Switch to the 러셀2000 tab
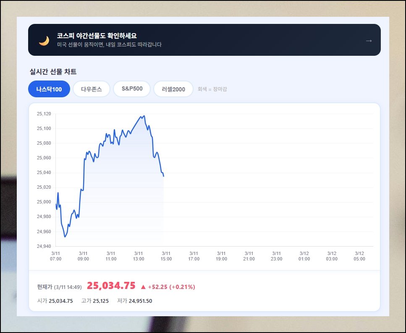Image resolution: width=406 pixels, height=333 pixels. point(173,89)
